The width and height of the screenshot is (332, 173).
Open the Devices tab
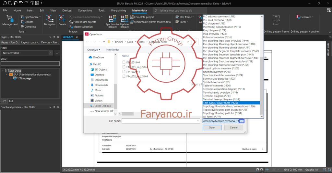pyautogui.click(x=67, y=10)
